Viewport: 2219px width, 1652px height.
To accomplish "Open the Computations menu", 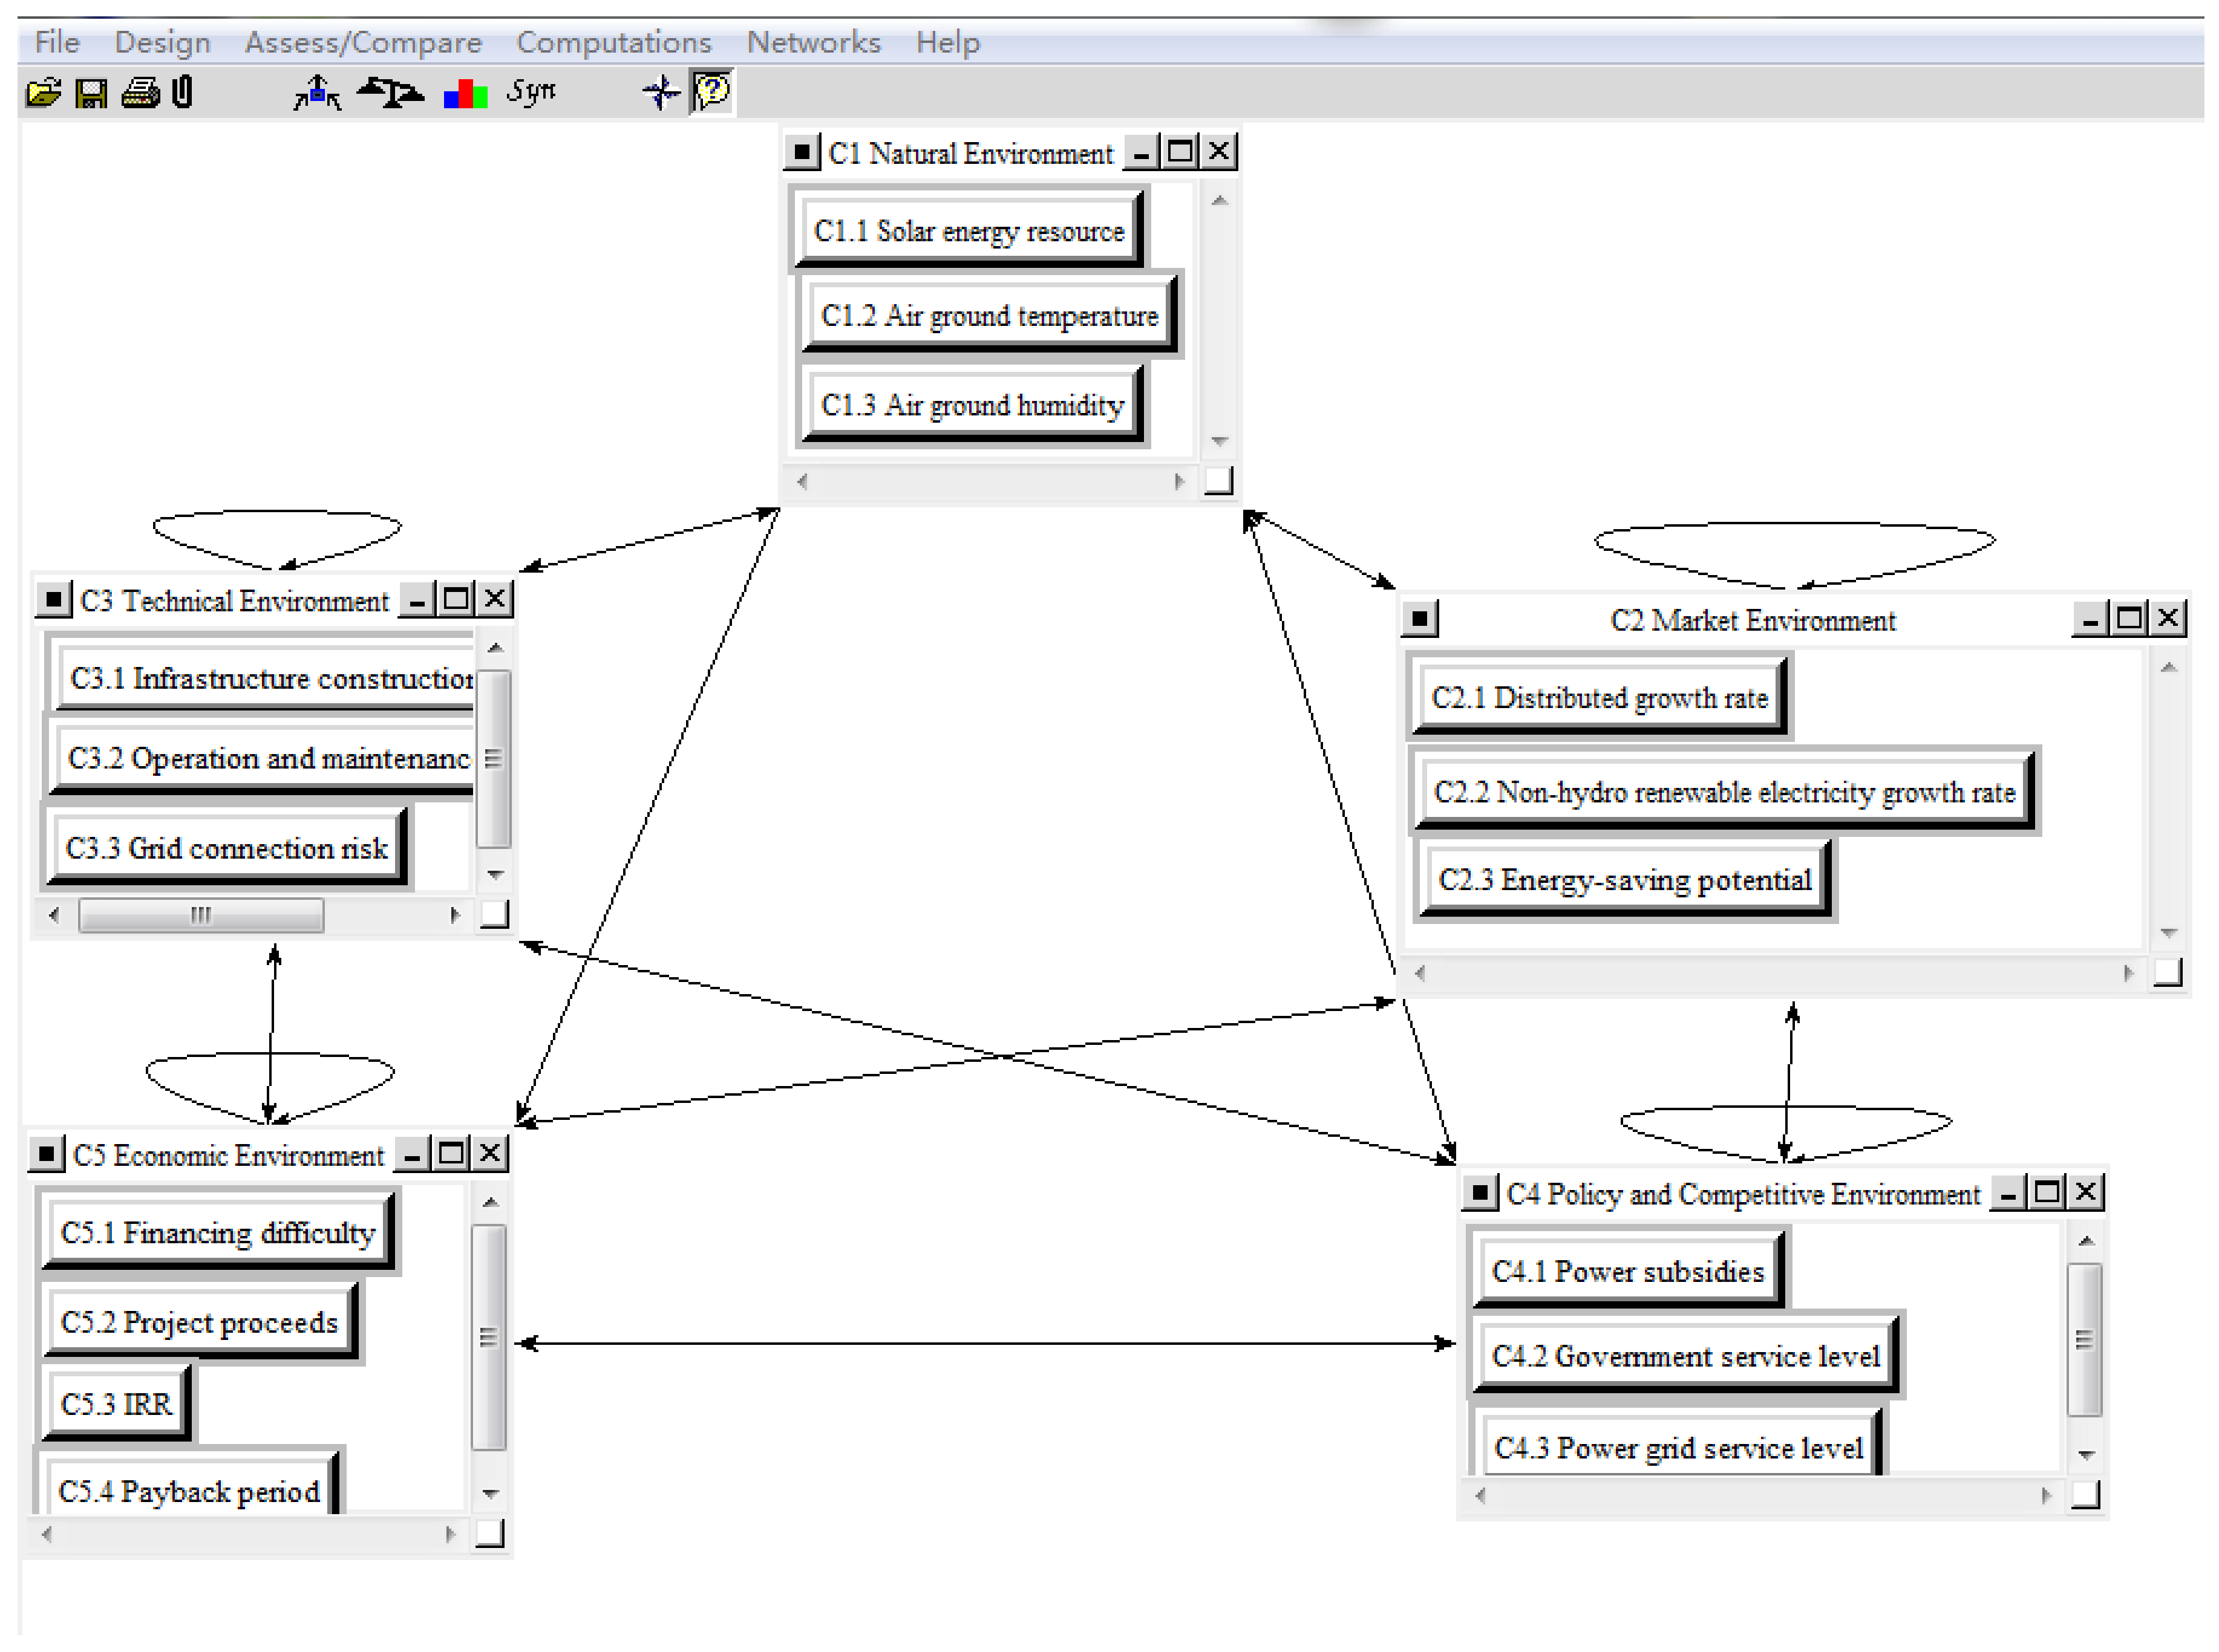I will 613,42.
